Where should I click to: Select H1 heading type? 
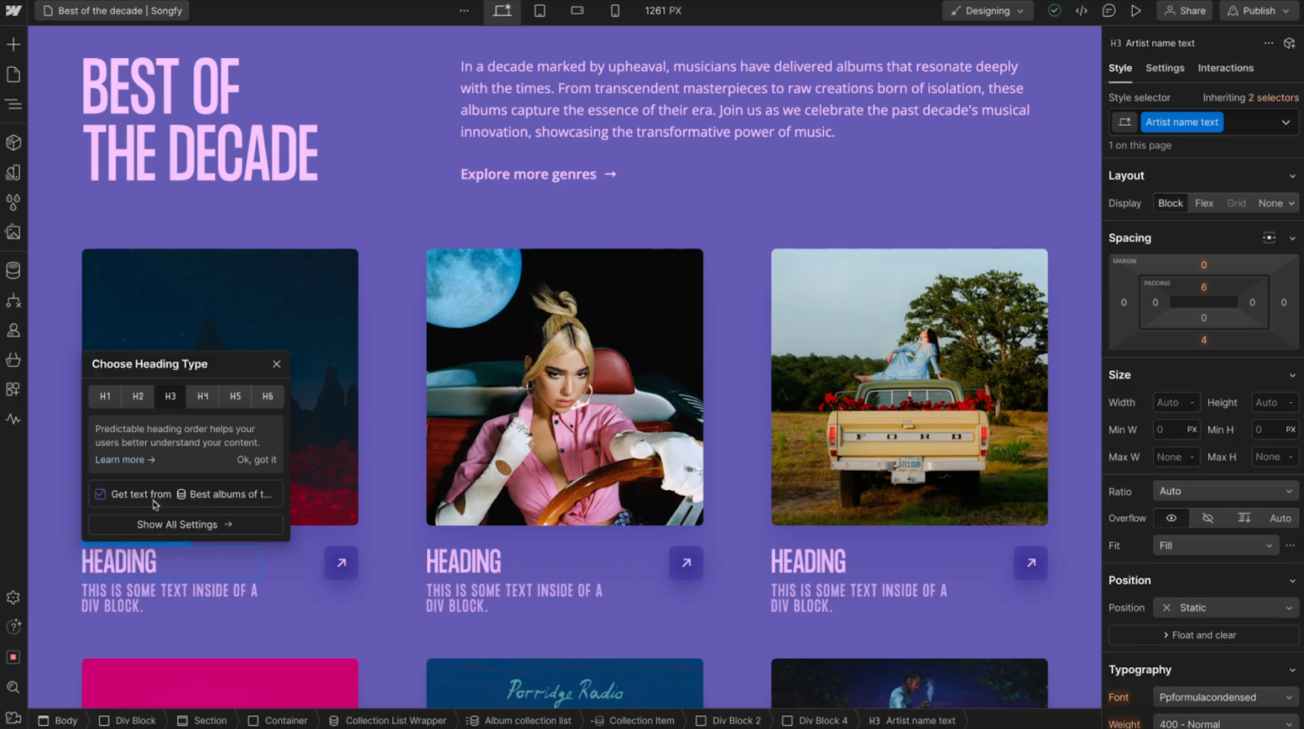click(x=105, y=396)
